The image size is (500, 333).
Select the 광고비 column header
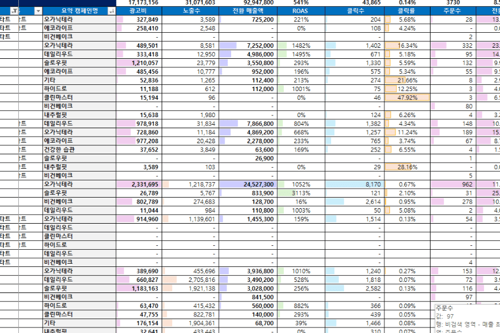pos(139,11)
